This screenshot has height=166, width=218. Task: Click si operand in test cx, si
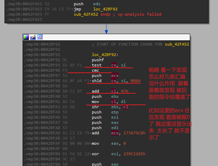coord(123,65)
